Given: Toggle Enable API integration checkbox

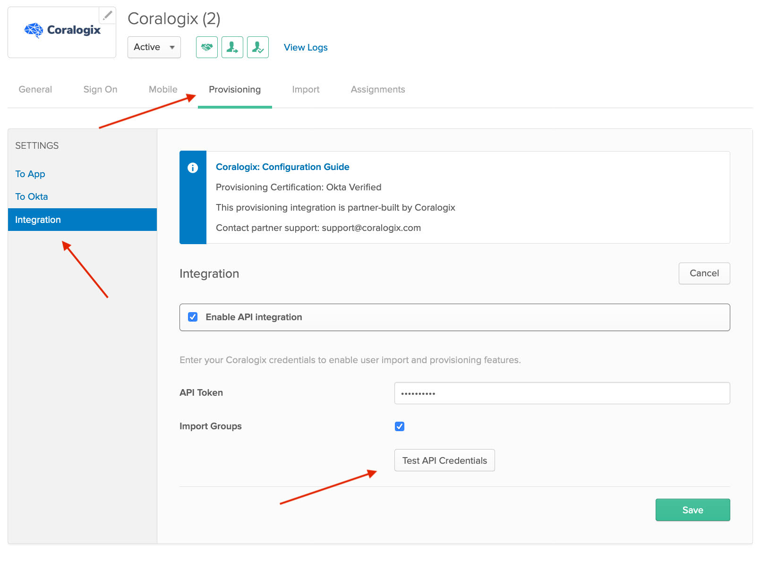Looking at the screenshot, I should (193, 317).
